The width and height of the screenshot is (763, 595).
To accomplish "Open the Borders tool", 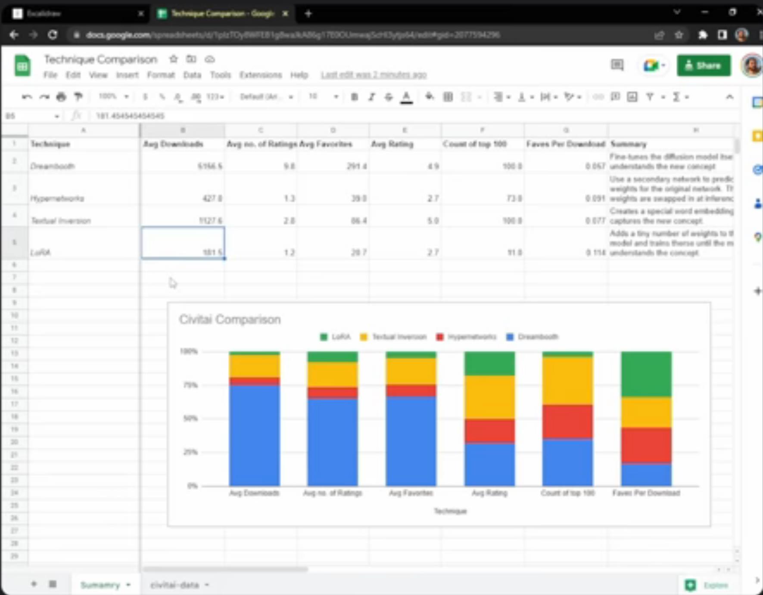I will click(x=448, y=97).
